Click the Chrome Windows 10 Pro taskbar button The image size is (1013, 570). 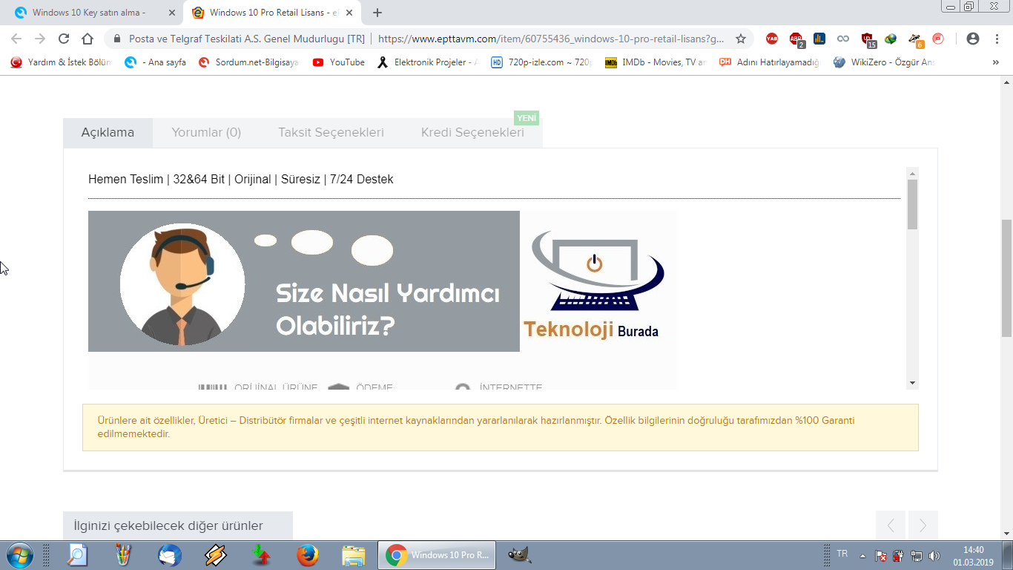(x=437, y=555)
